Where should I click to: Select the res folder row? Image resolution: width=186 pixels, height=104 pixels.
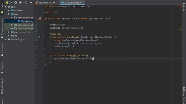coord(19,36)
